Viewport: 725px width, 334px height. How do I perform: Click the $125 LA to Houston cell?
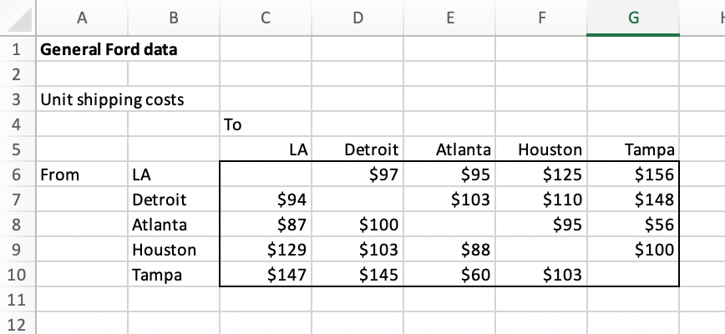point(541,175)
